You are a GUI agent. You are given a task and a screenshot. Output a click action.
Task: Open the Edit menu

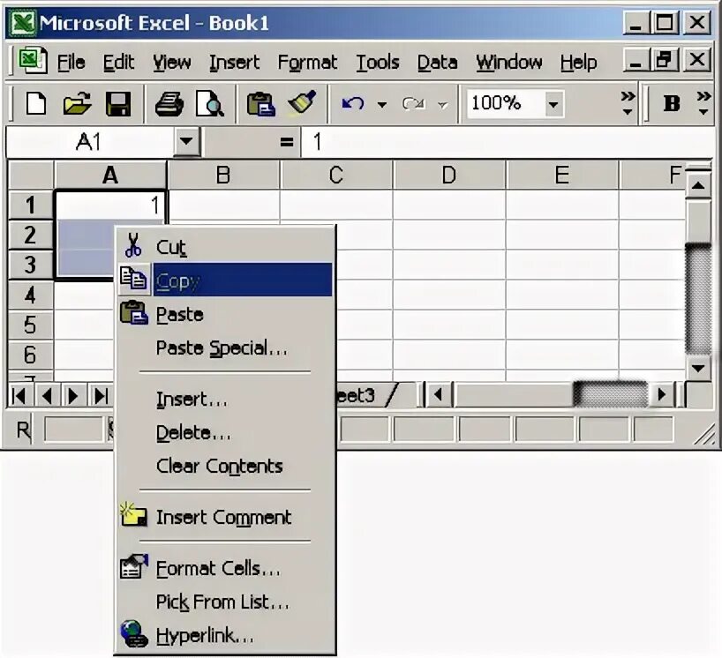click(118, 62)
